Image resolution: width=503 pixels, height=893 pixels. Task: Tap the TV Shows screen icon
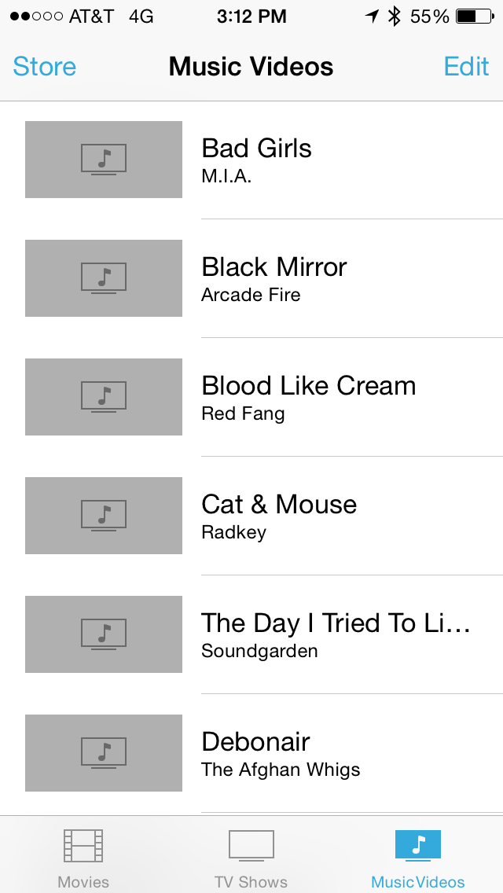click(x=251, y=847)
